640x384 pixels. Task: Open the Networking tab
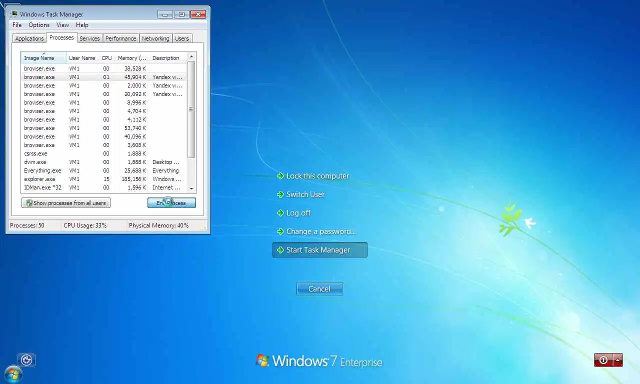[x=155, y=38]
